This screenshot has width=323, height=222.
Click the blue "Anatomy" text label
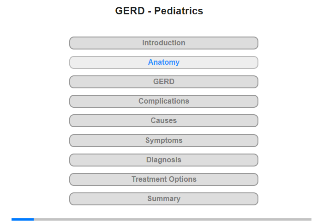pos(164,62)
